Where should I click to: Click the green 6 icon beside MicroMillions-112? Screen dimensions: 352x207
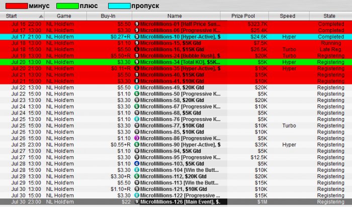[x=137, y=176]
